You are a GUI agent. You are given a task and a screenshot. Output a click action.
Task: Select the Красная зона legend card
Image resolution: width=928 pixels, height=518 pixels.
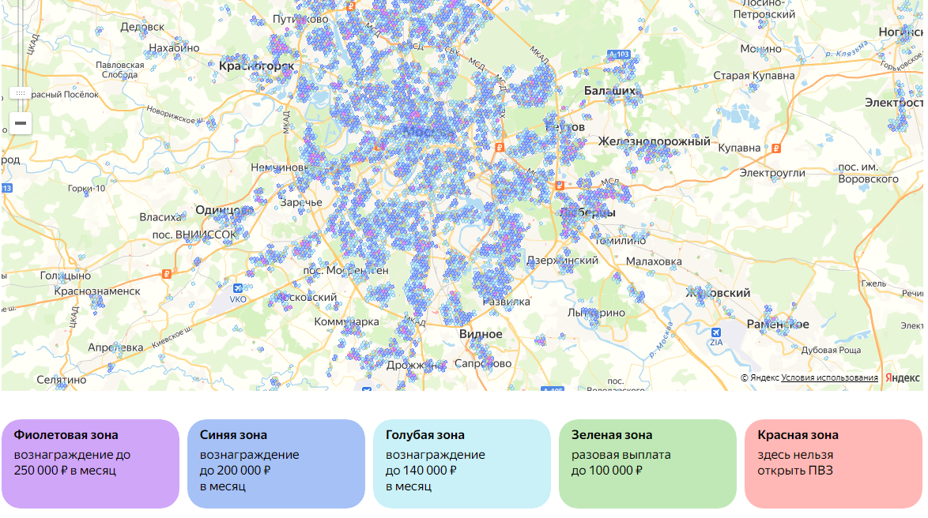point(834,464)
